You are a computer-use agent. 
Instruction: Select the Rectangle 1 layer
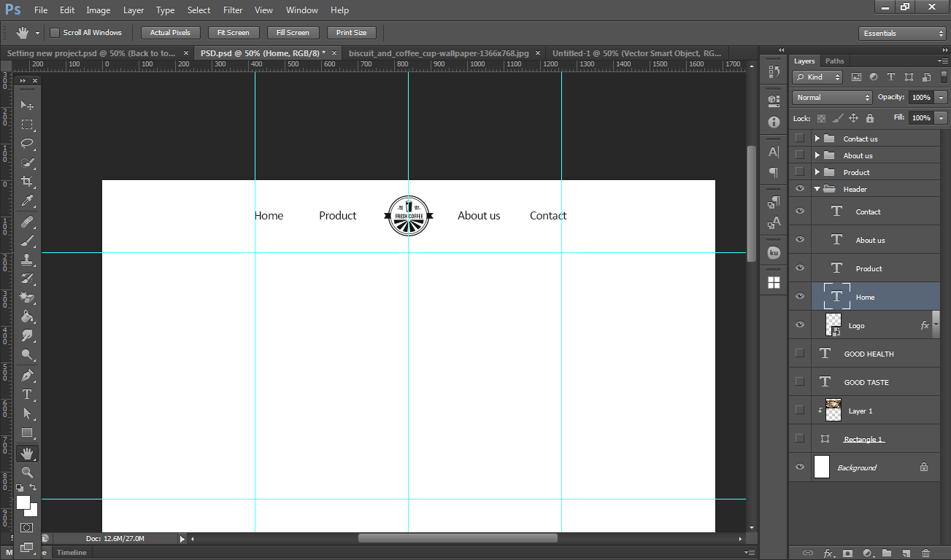click(864, 439)
